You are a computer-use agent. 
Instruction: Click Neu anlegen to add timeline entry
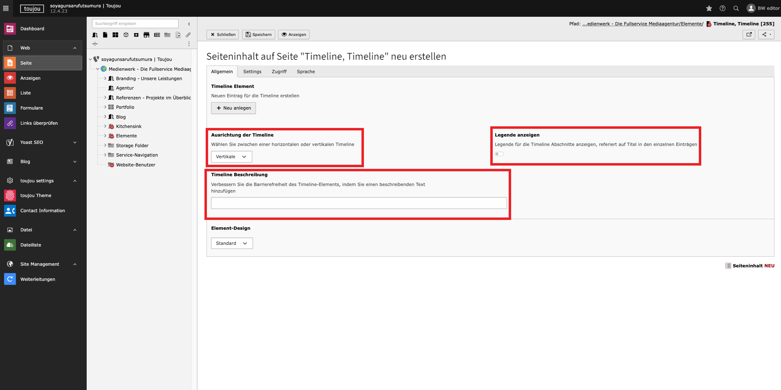tap(233, 108)
